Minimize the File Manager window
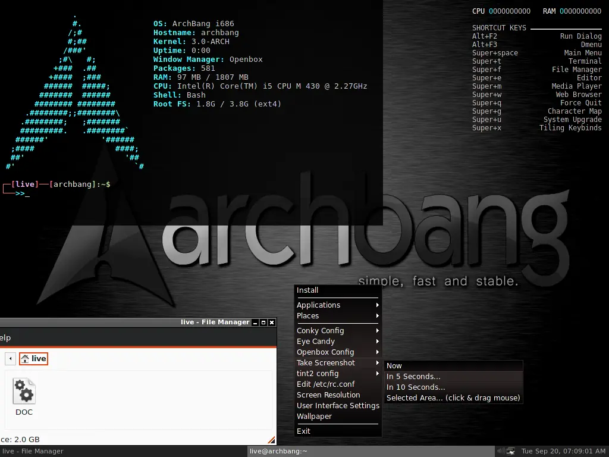 tap(255, 323)
